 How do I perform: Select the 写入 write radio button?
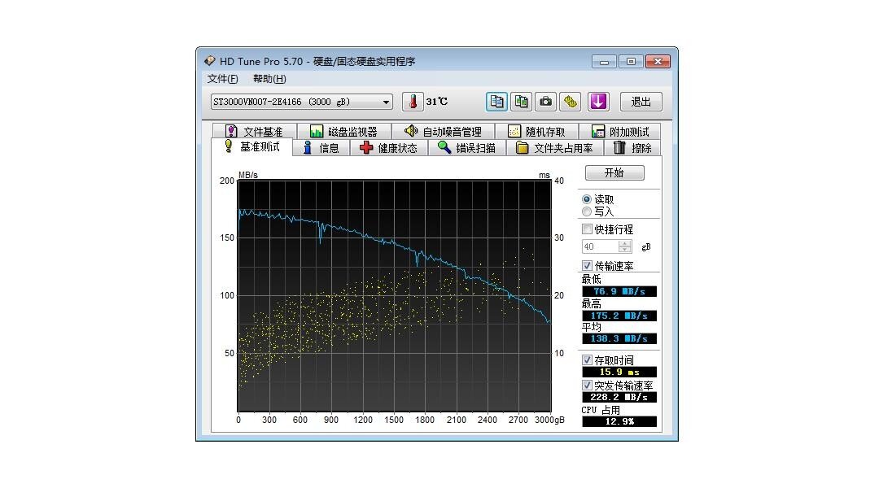(x=587, y=211)
